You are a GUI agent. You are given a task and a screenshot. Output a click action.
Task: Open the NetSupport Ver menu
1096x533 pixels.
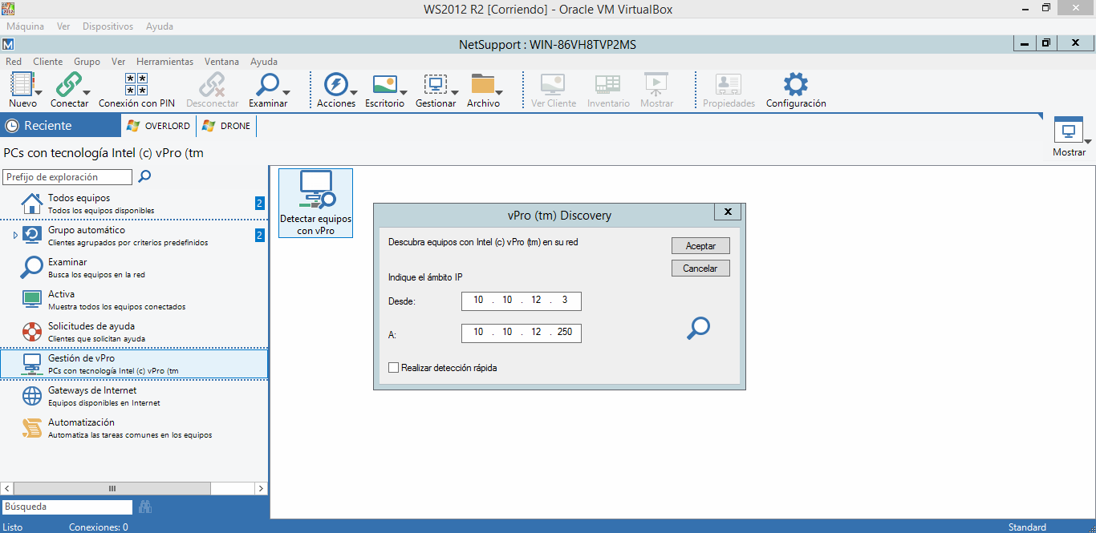point(118,61)
